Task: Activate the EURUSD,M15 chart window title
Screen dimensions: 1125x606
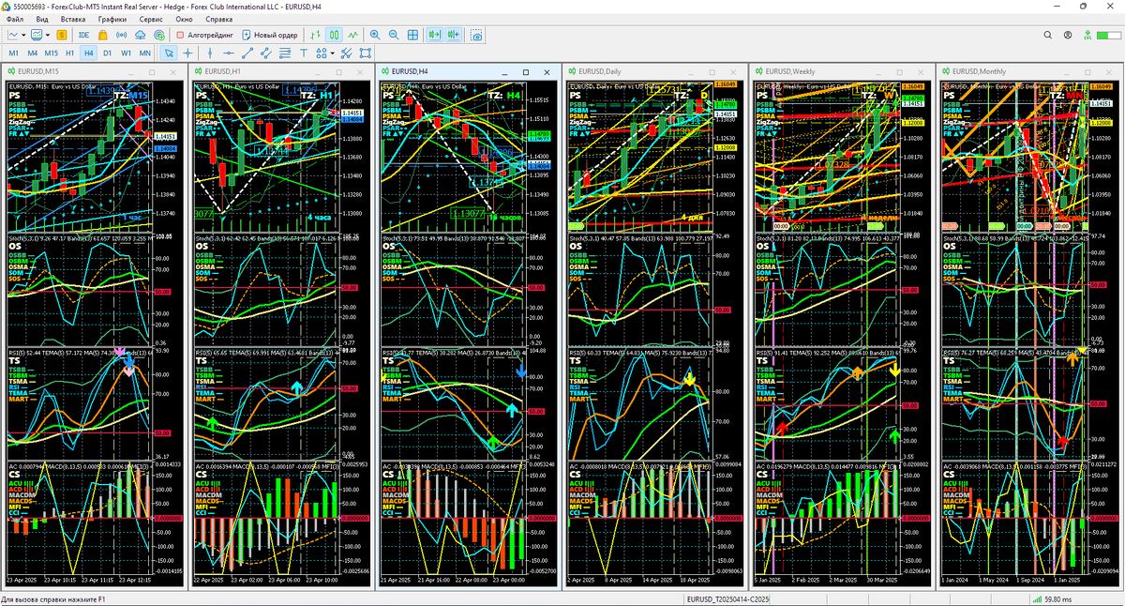Action: click(x=38, y=71)
